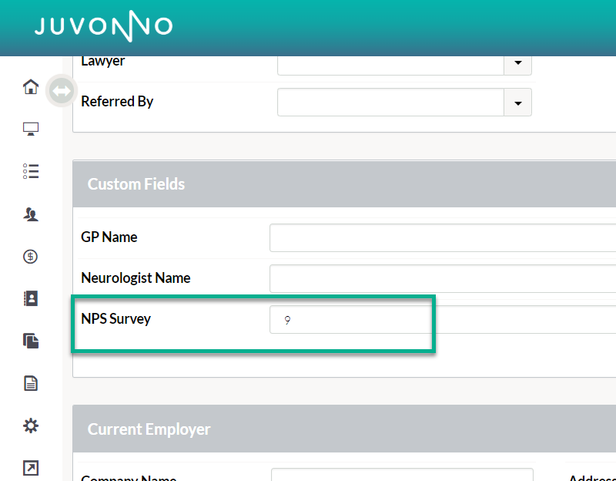Image resolution: width=616 pixels, height=481 pixels.
Task: Open the Home icon in sidebar
Action: point(31,87)
